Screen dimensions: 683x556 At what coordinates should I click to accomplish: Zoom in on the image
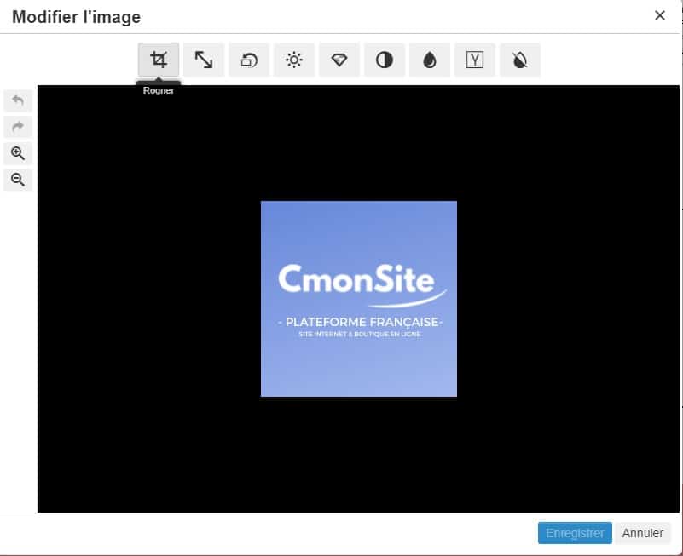18,153
